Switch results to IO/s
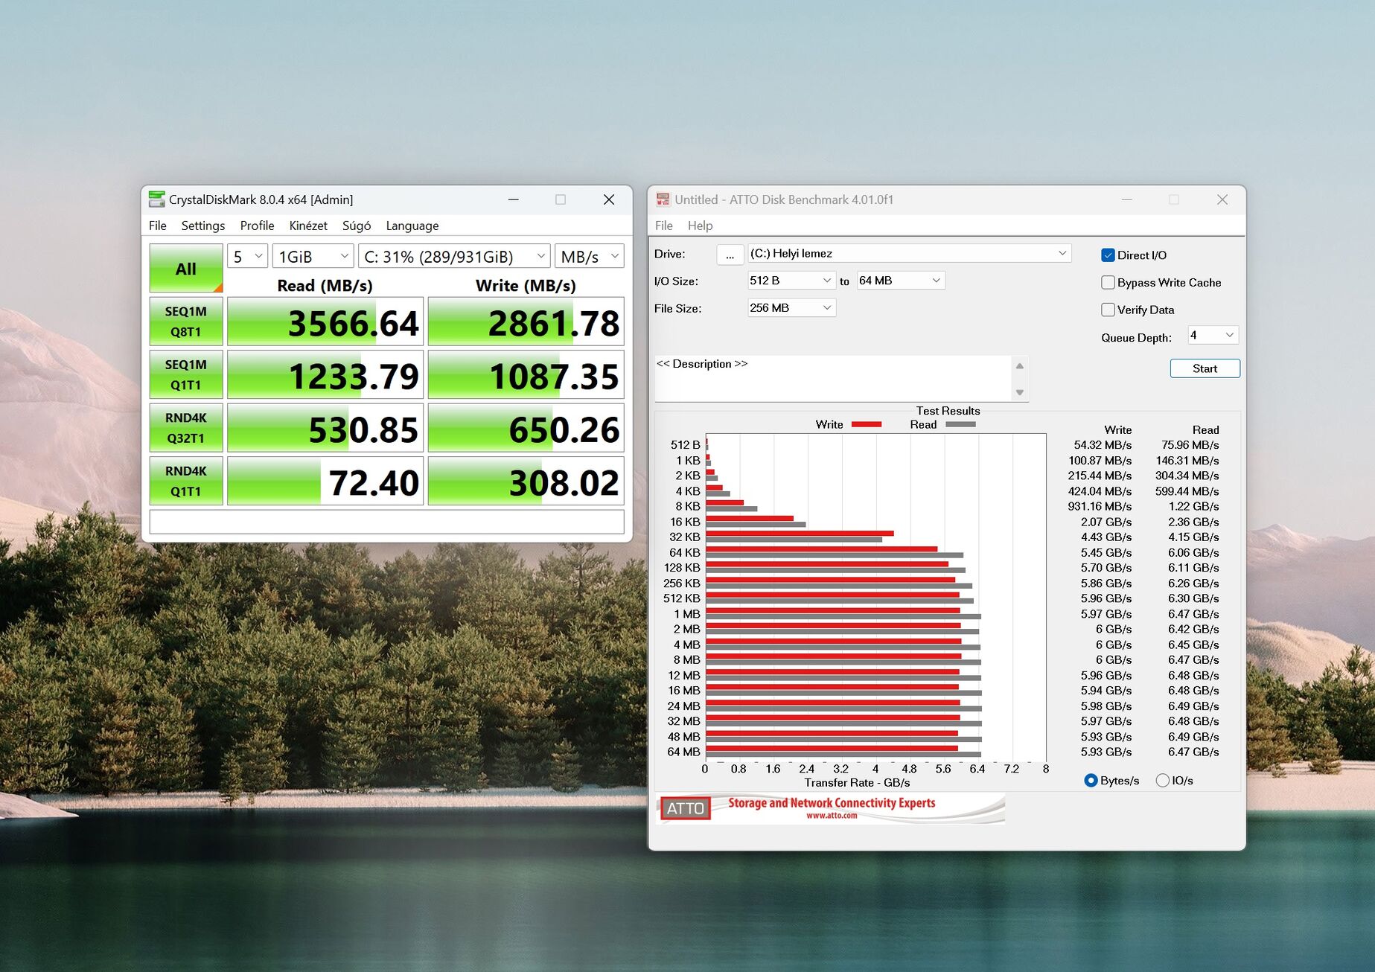This screenshot has height=972, width=1375. (1162, 780)
